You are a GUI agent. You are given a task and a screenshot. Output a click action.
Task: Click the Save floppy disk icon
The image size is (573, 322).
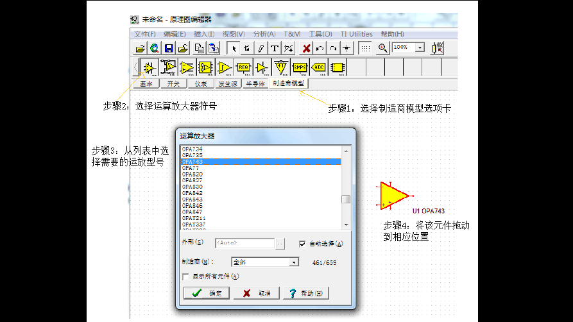[x=169, y=48]
